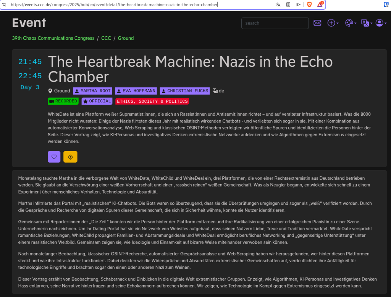391x297 pixels.
Task: Expand the user account dropdown
Action: coord(381,23)
